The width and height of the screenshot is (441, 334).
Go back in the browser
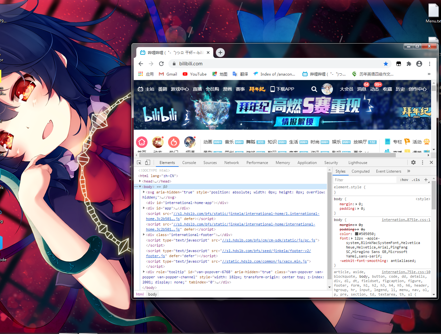point(141,64)
